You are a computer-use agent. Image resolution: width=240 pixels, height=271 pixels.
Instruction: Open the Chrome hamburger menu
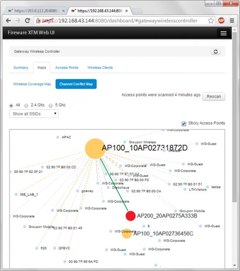232,21
